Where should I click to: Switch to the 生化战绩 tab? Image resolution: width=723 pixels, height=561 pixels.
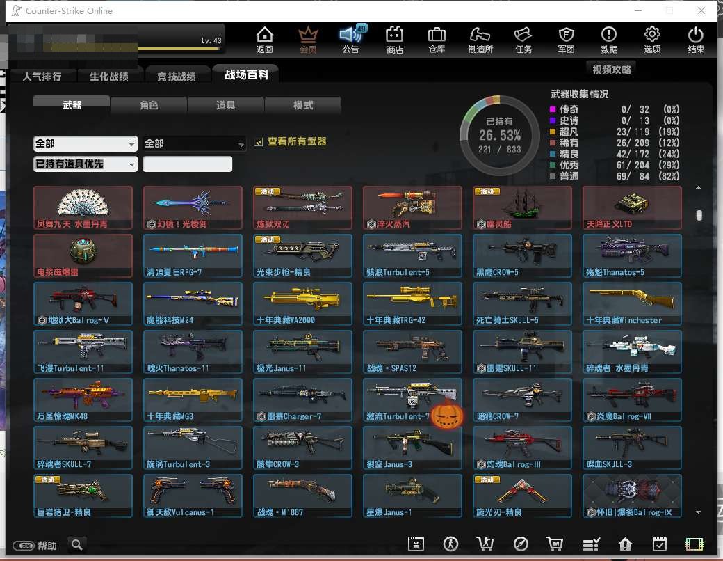(109, 76)
